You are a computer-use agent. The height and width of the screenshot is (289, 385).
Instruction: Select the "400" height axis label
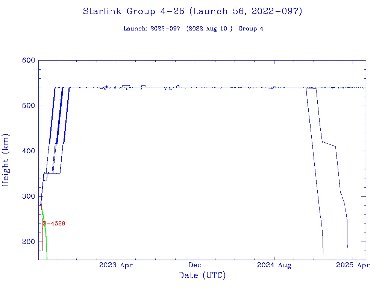tap(29, 151)
